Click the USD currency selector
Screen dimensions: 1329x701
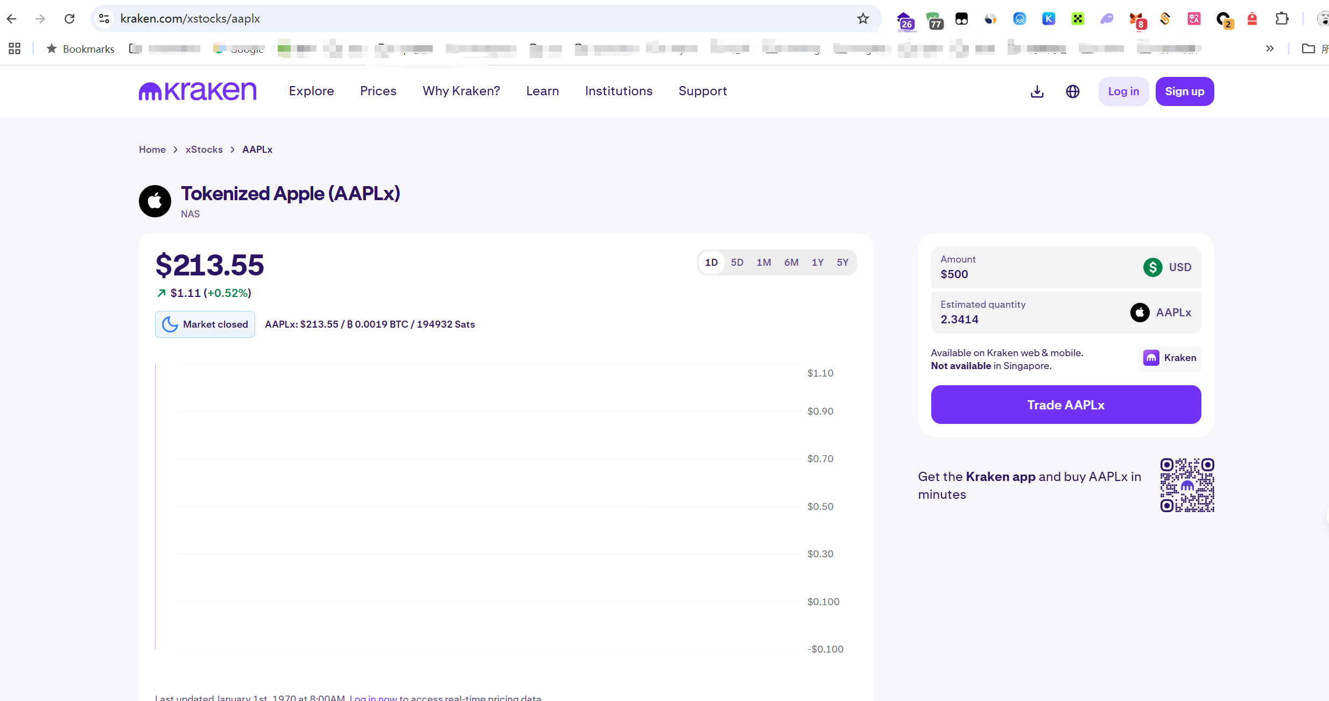coord(1167,267)
